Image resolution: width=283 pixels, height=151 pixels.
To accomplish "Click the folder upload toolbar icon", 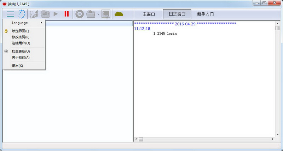I will click(91, 14).
